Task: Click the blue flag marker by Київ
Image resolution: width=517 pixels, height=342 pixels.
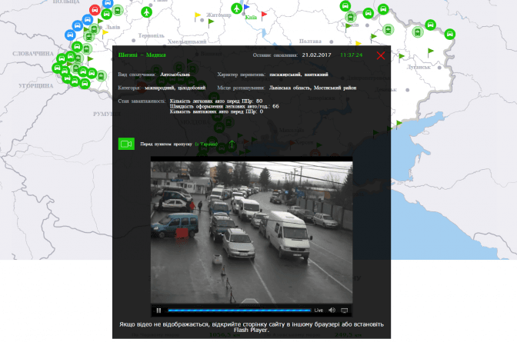Action: click(x=247, y=7)
